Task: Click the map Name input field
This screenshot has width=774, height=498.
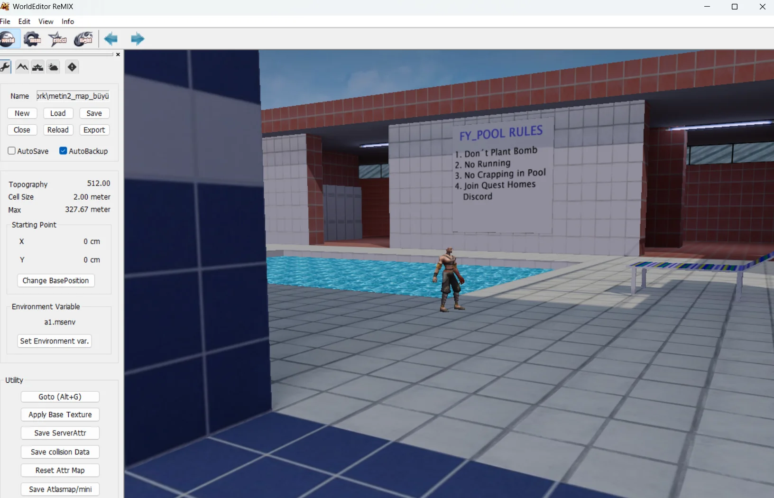Action: [73, 96]
